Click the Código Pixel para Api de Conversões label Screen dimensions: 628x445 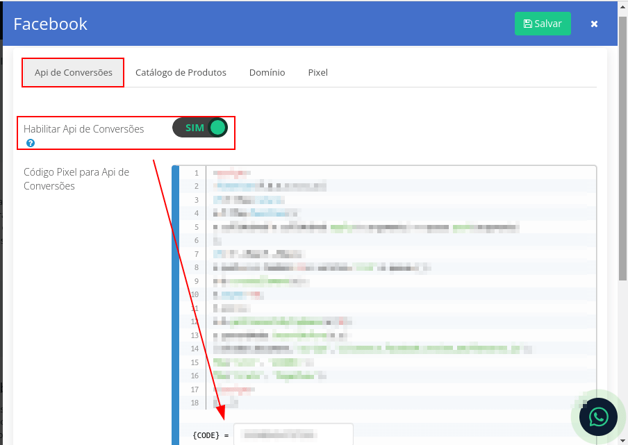pyautogui.click(x=76, y=179)
